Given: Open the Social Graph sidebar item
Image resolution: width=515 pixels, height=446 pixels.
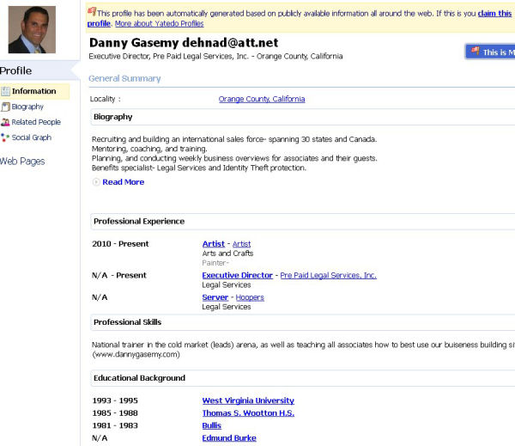Looking at the screenshot, I should coord(32,137).
